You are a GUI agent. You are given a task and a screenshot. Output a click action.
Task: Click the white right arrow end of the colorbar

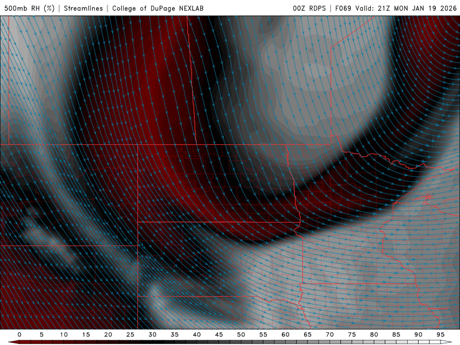pyautogui.click(x=446, y=342)
